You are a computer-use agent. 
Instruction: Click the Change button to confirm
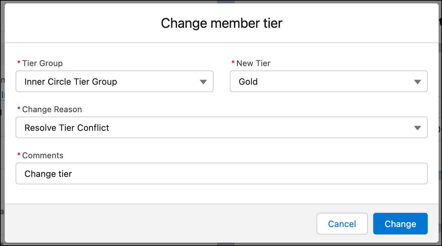(x=400, y=224)
